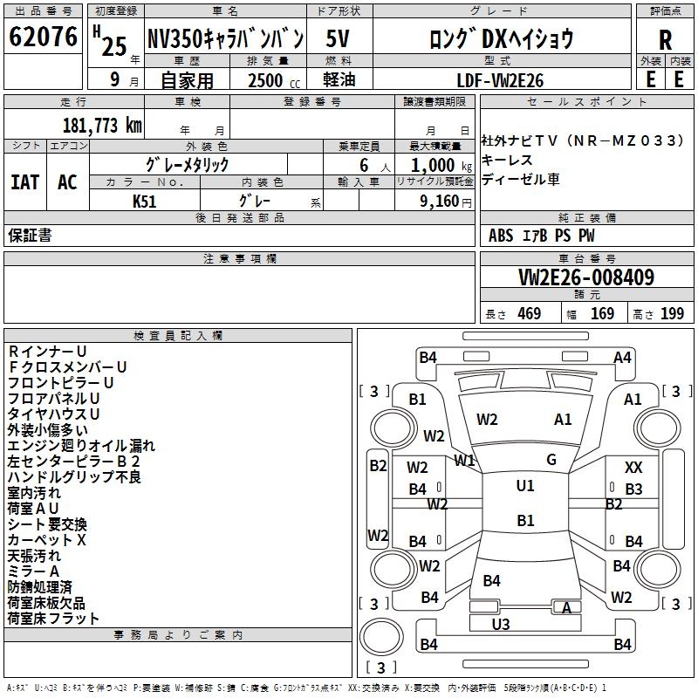Click note 天張汚れ
698x698 pixels.
(x=34, y=556)
